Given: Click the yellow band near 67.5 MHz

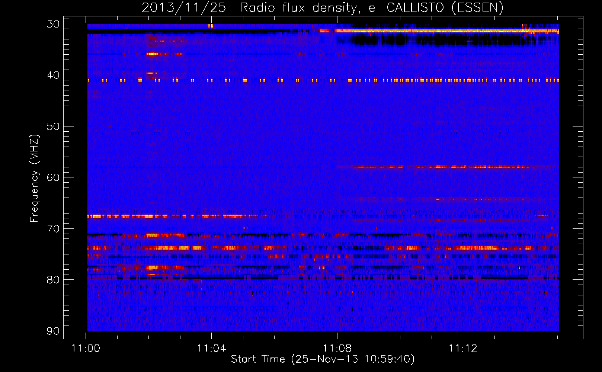Looking at the screenshot, I should pos(178,216).
